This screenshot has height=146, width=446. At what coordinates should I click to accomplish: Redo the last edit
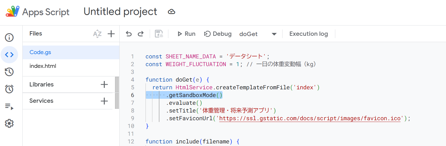coord(141,34)
